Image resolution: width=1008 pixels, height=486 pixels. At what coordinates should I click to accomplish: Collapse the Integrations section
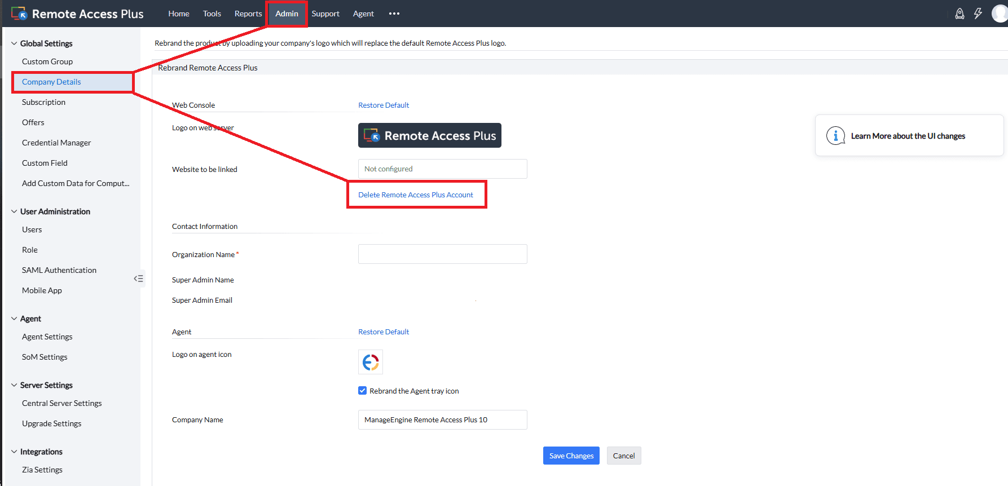click(14, 452)
